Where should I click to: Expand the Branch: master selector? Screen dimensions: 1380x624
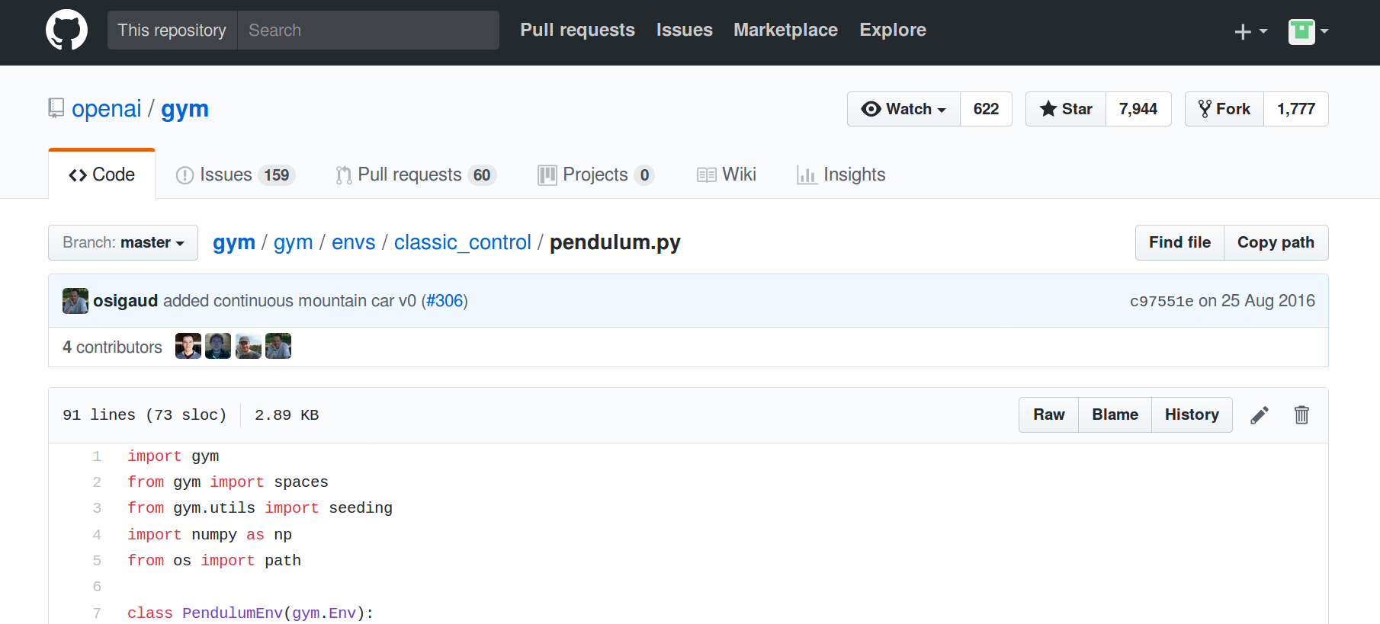pos(123,243)
